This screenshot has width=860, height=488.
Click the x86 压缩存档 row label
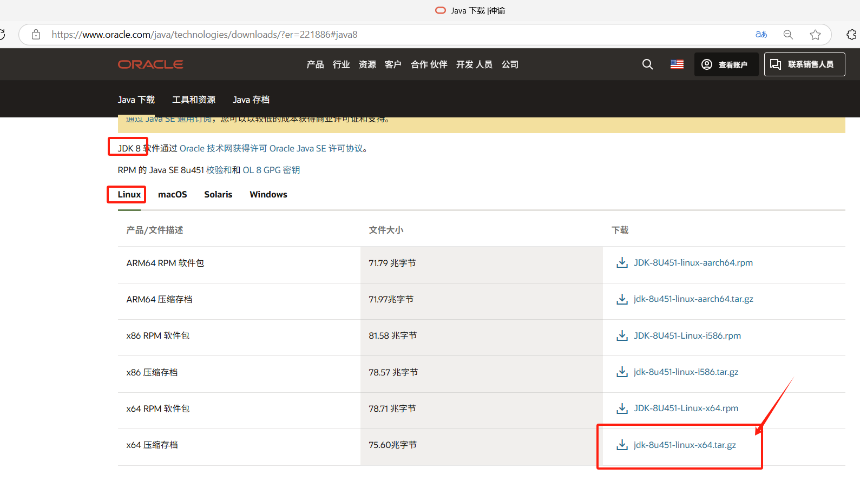coord(152,373)
